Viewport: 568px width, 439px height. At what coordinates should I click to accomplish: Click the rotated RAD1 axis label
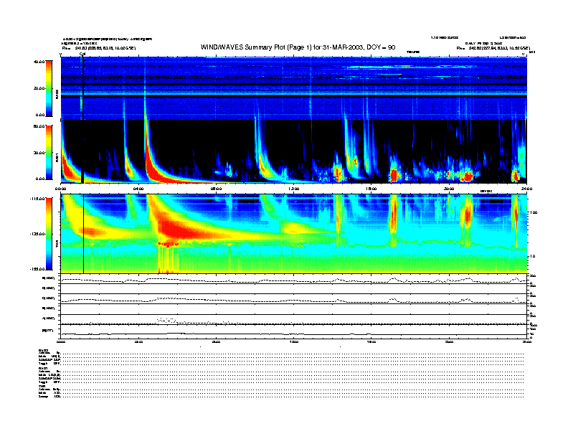57,157
